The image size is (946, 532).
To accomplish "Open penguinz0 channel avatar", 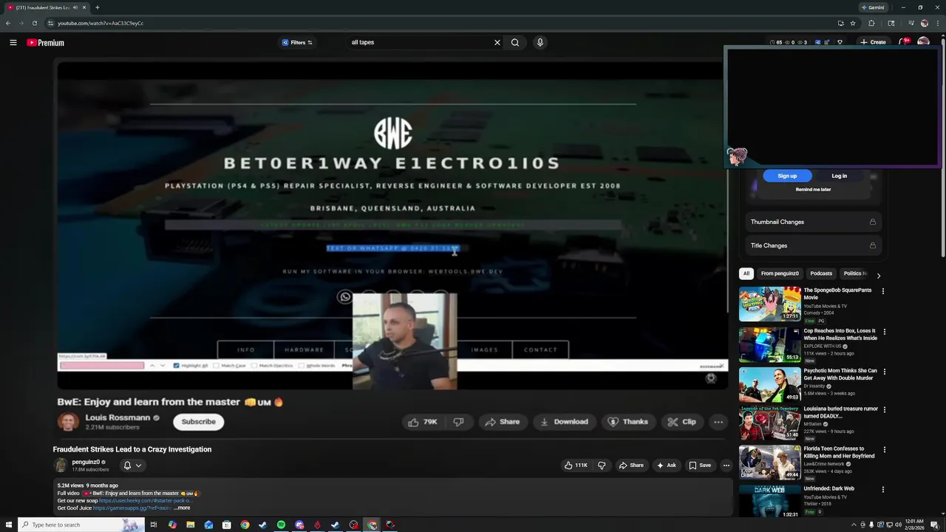I will pyautogui.click(x=61, y=465).
